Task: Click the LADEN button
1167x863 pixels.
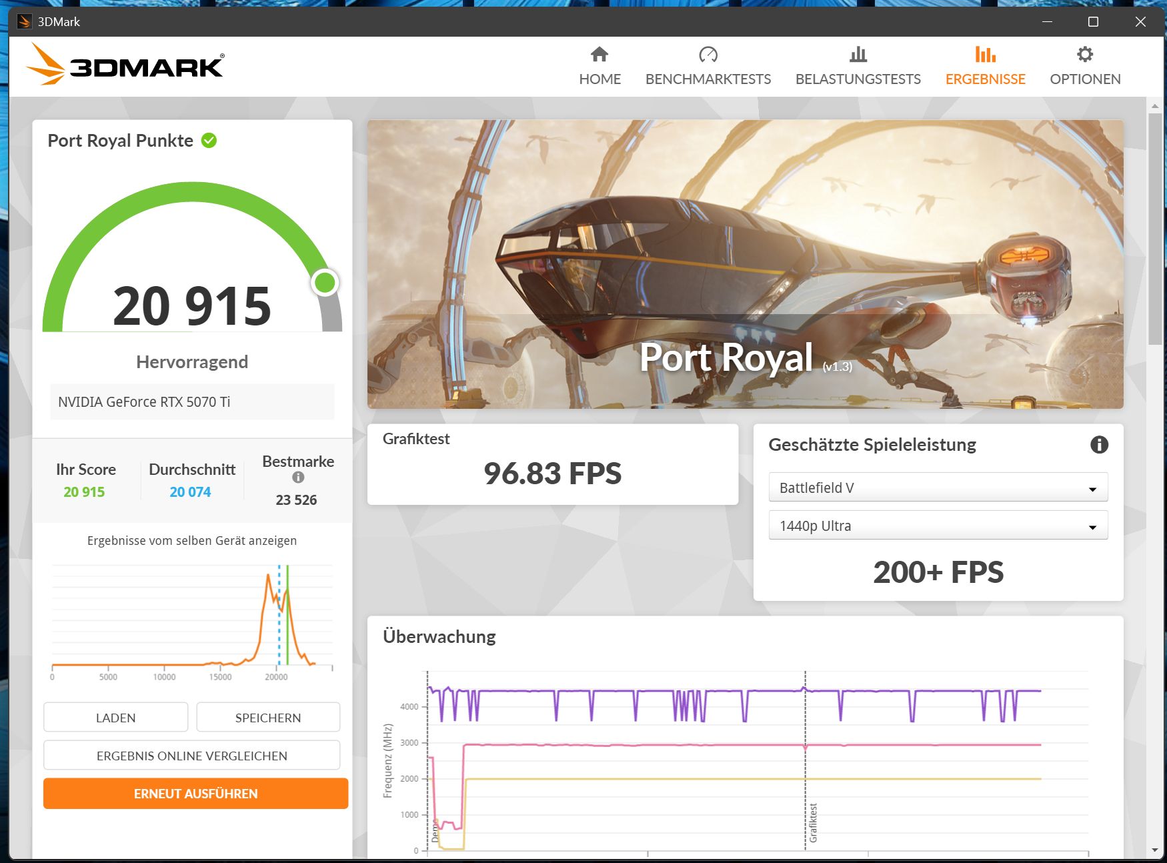Action: (115, 718)
